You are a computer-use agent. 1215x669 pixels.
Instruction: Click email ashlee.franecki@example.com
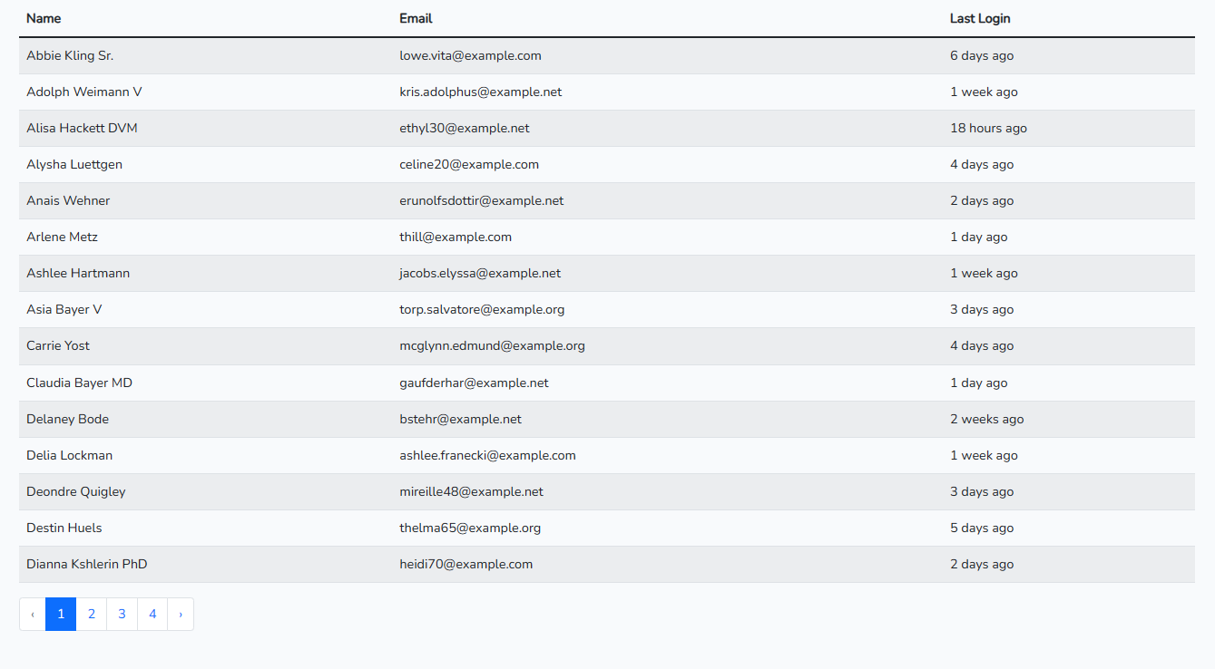487,455
